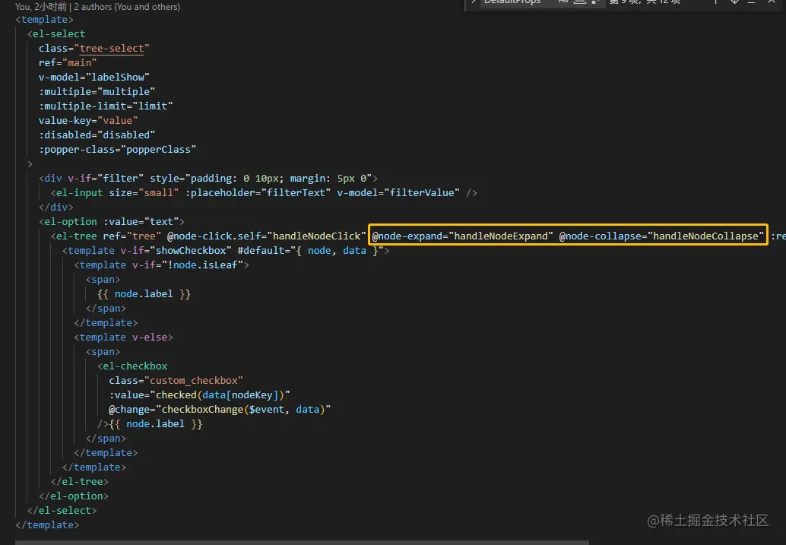Click the @node-expand="handleNodeExpand" handler

[462, 236]
